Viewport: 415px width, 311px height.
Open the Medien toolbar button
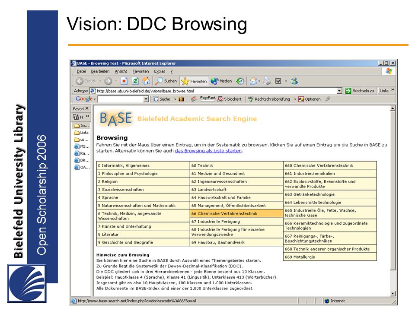(221, 81)
